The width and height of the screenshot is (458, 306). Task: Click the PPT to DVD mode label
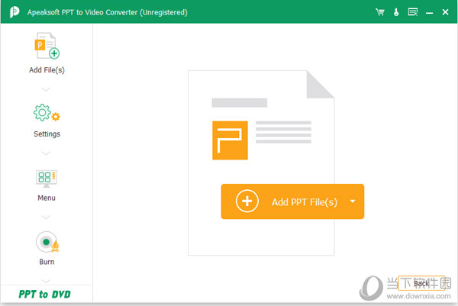coord(45,294)
